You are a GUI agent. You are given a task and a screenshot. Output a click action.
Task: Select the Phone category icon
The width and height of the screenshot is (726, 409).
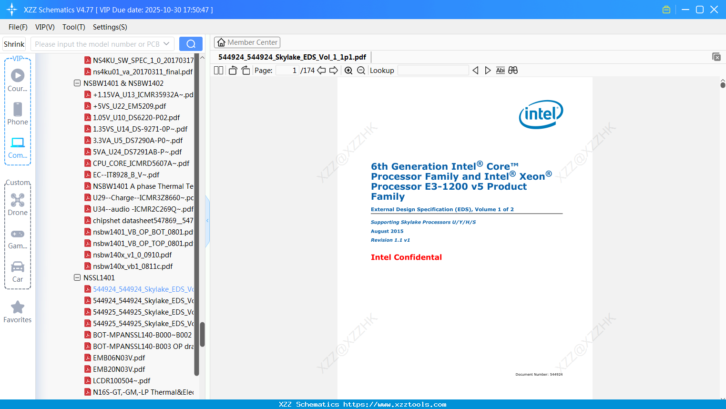(x=18, y=109)
